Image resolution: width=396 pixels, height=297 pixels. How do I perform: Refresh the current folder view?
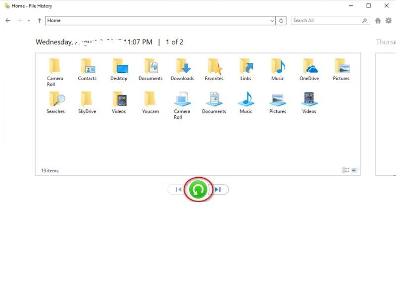tap(281, 20)
